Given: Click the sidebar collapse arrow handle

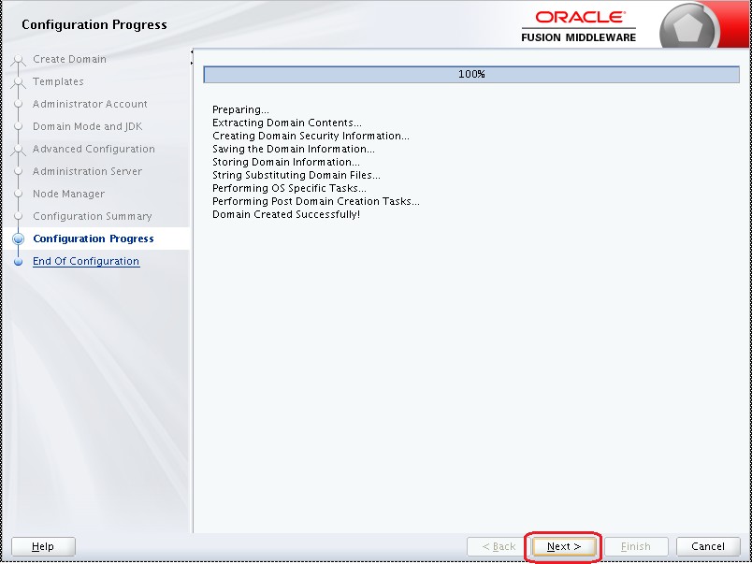Looking at the screenshot, I should click(192, 57).
